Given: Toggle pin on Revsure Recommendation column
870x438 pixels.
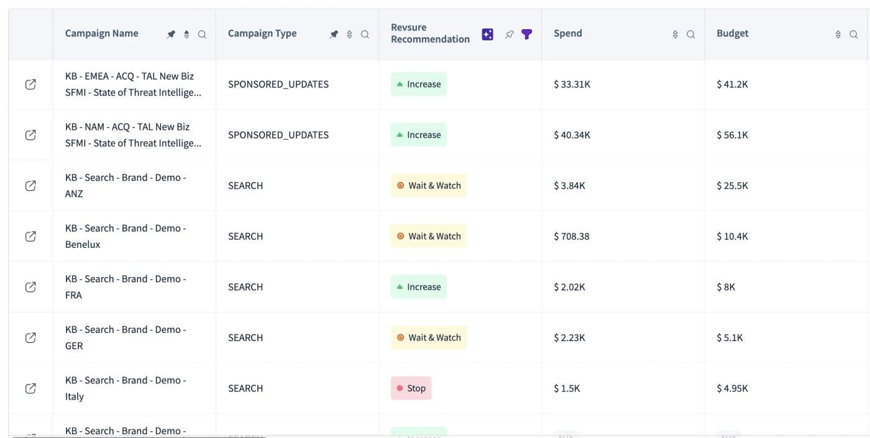Looking at the screenshot, I should click(x=510, y=35).
